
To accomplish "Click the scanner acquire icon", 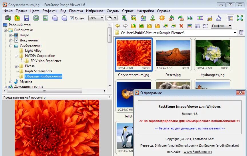I will [x=219, y=18].
